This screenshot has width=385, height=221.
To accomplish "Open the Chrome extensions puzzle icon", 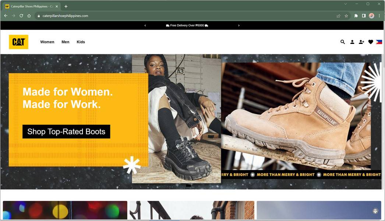I will [x=356, y=16].
